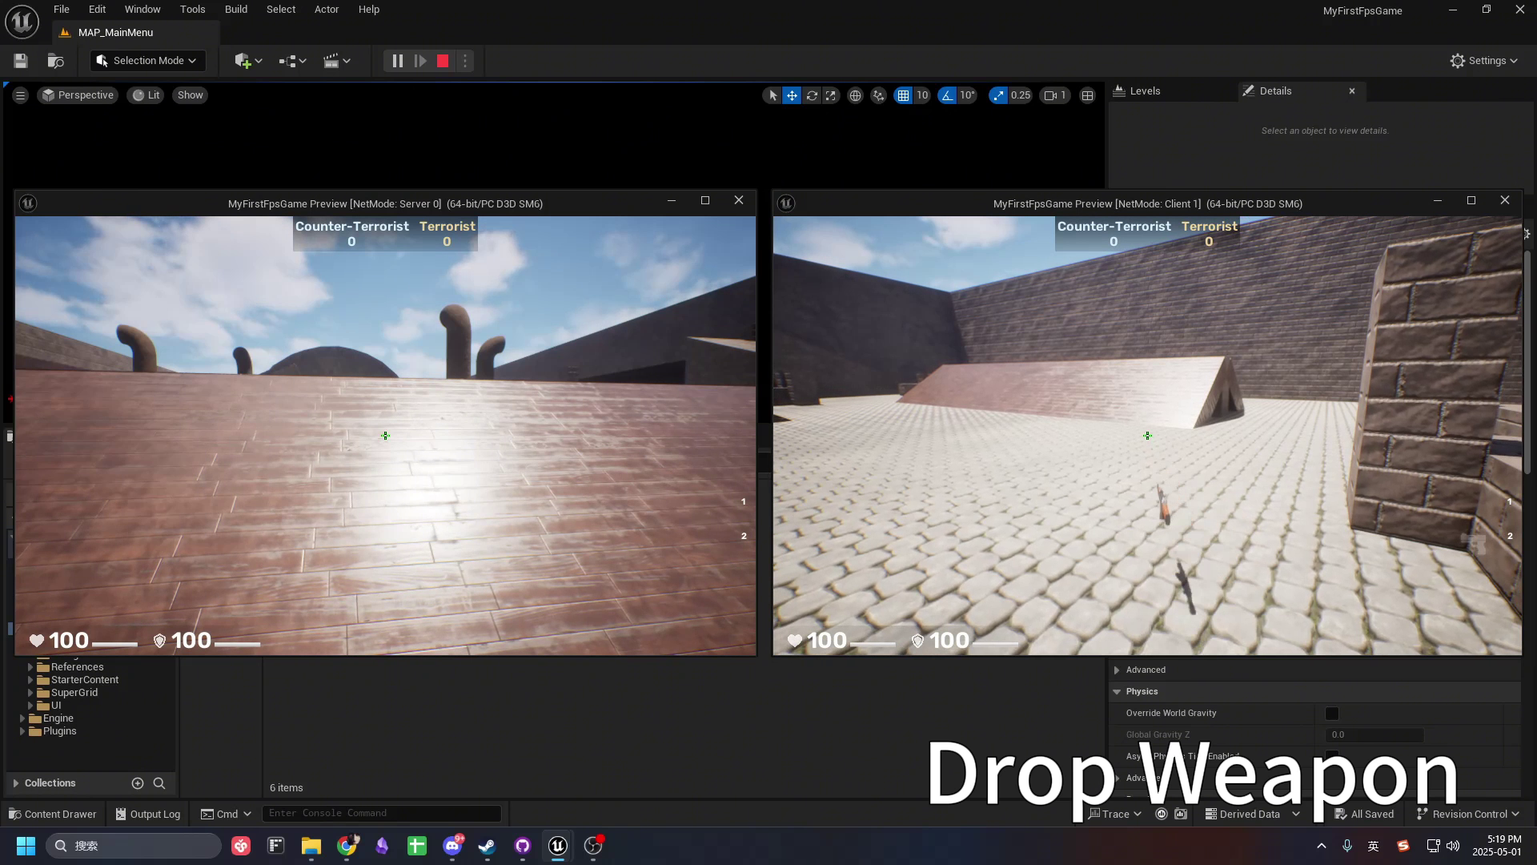Open Steam from the taskbar
The width and height of the screenshot is (1537, 865).
(x=487, y=846)
